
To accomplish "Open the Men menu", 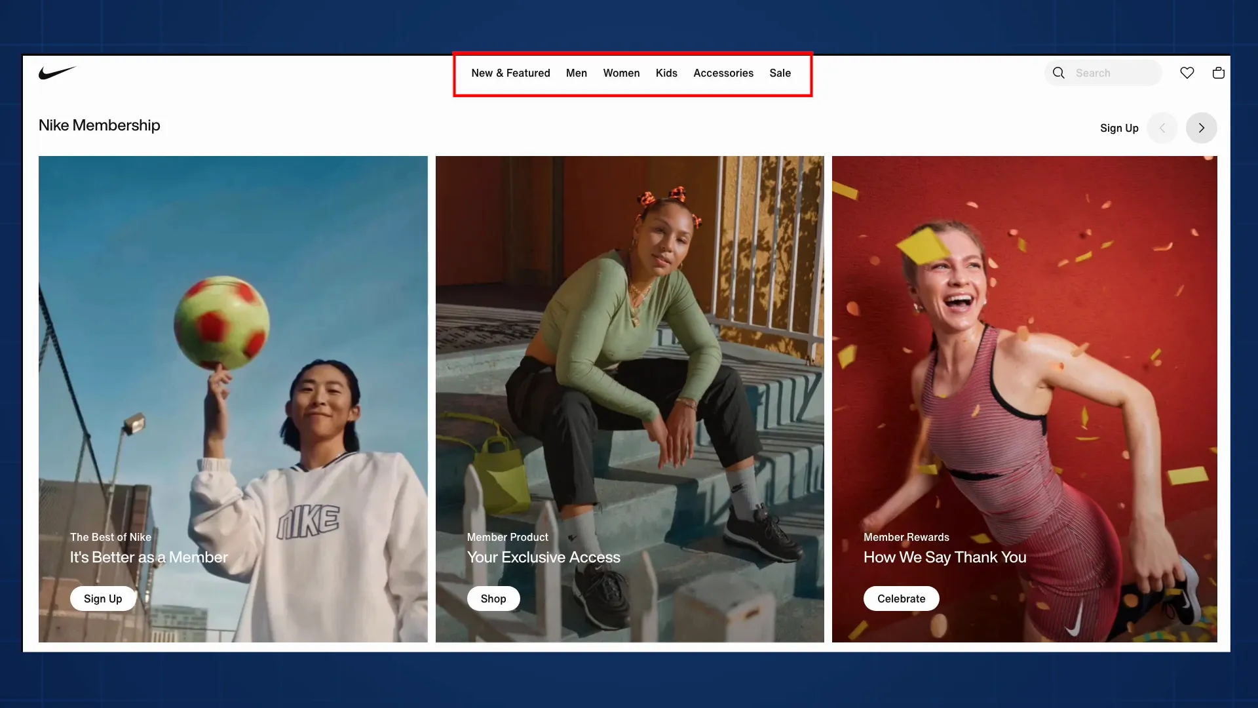I will tap(577, 73).
